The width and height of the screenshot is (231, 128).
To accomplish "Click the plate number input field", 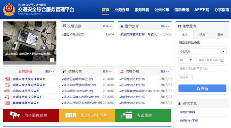I will (210, 60).
